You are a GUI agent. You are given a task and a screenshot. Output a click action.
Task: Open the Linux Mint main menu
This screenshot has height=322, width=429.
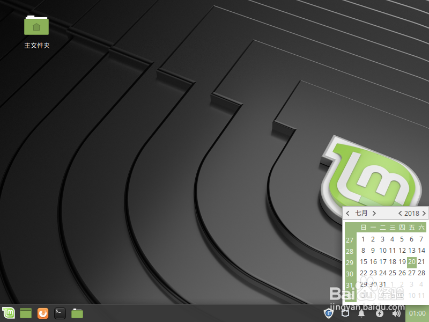[x=8, y=313]
